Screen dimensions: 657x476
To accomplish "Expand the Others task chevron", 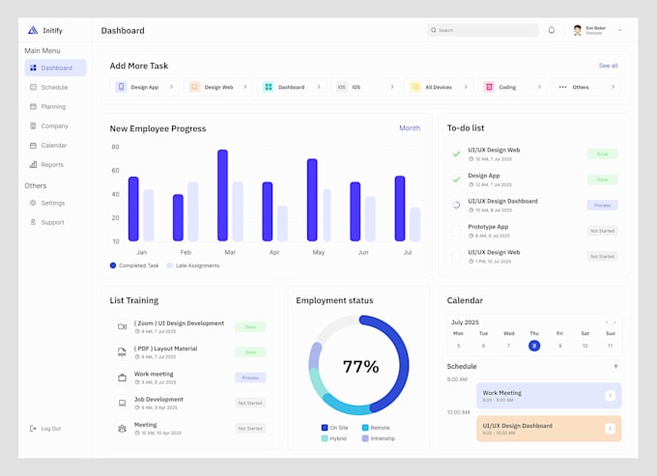I will tap(613, 87).
